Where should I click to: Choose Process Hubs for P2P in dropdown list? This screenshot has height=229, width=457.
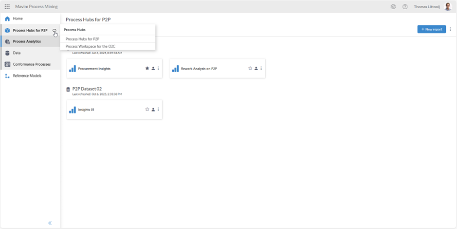click(x=82, y=39)
